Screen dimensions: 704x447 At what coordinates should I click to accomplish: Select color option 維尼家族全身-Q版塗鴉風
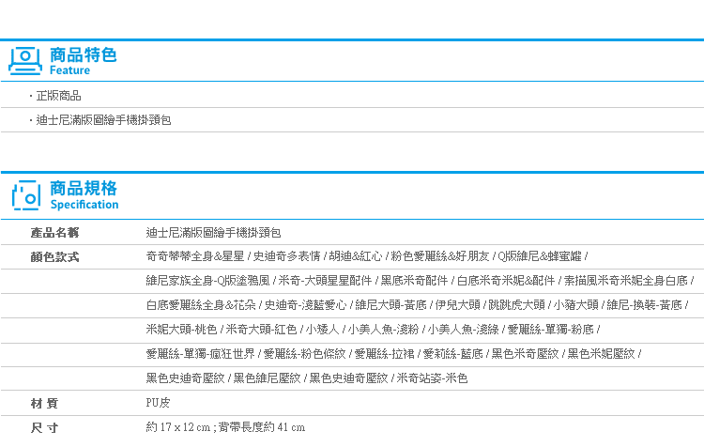[207, 281]
